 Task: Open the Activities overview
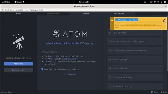click(x=6, y=2)
